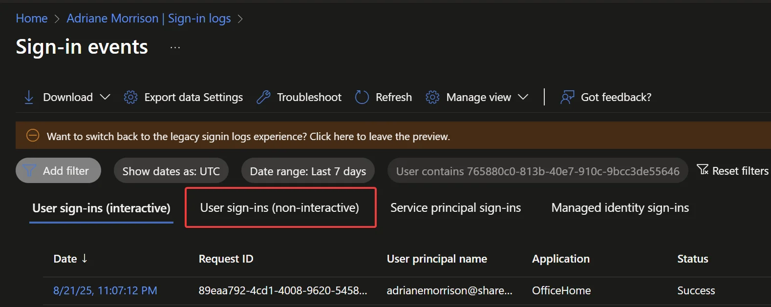Click the Got feedback person icon
Screen dimensions: 771x307
point(567,97)
